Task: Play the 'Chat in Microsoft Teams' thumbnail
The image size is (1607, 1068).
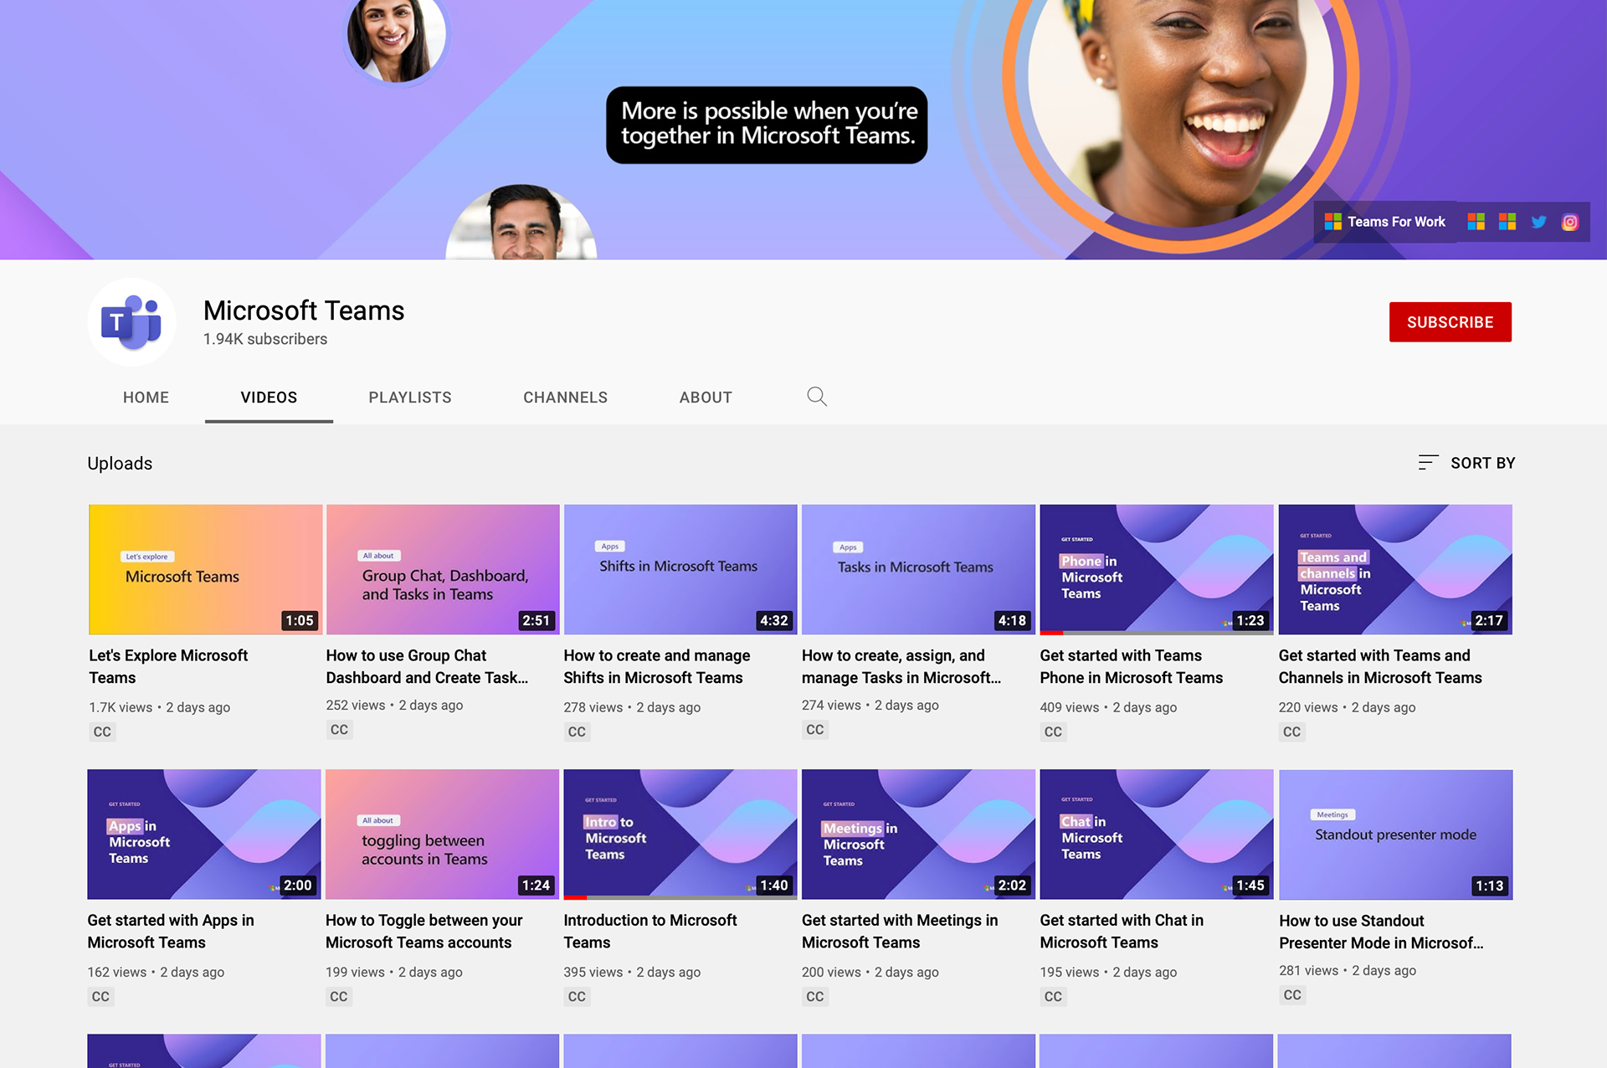Action: (x=1157, y=834)
